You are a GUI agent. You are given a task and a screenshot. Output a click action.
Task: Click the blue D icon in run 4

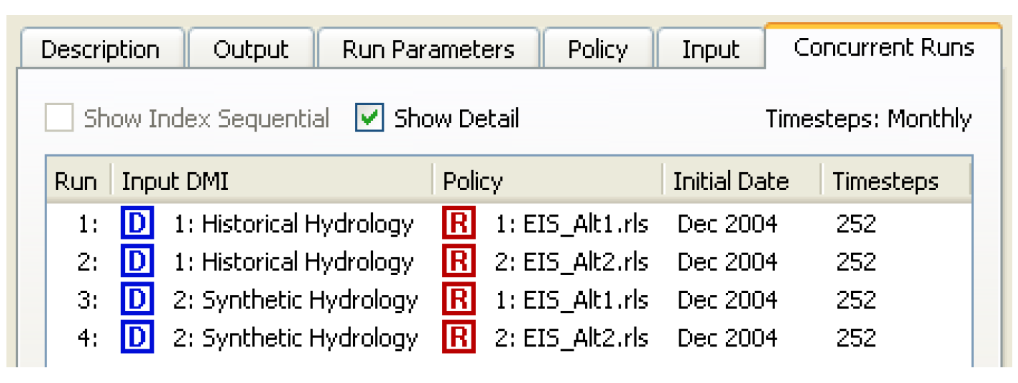[x=136, y=337]
